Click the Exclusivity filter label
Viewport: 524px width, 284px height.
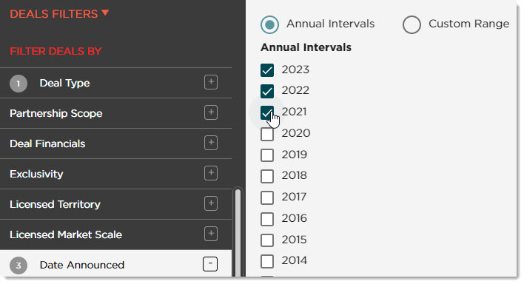(x=36, y=174)
